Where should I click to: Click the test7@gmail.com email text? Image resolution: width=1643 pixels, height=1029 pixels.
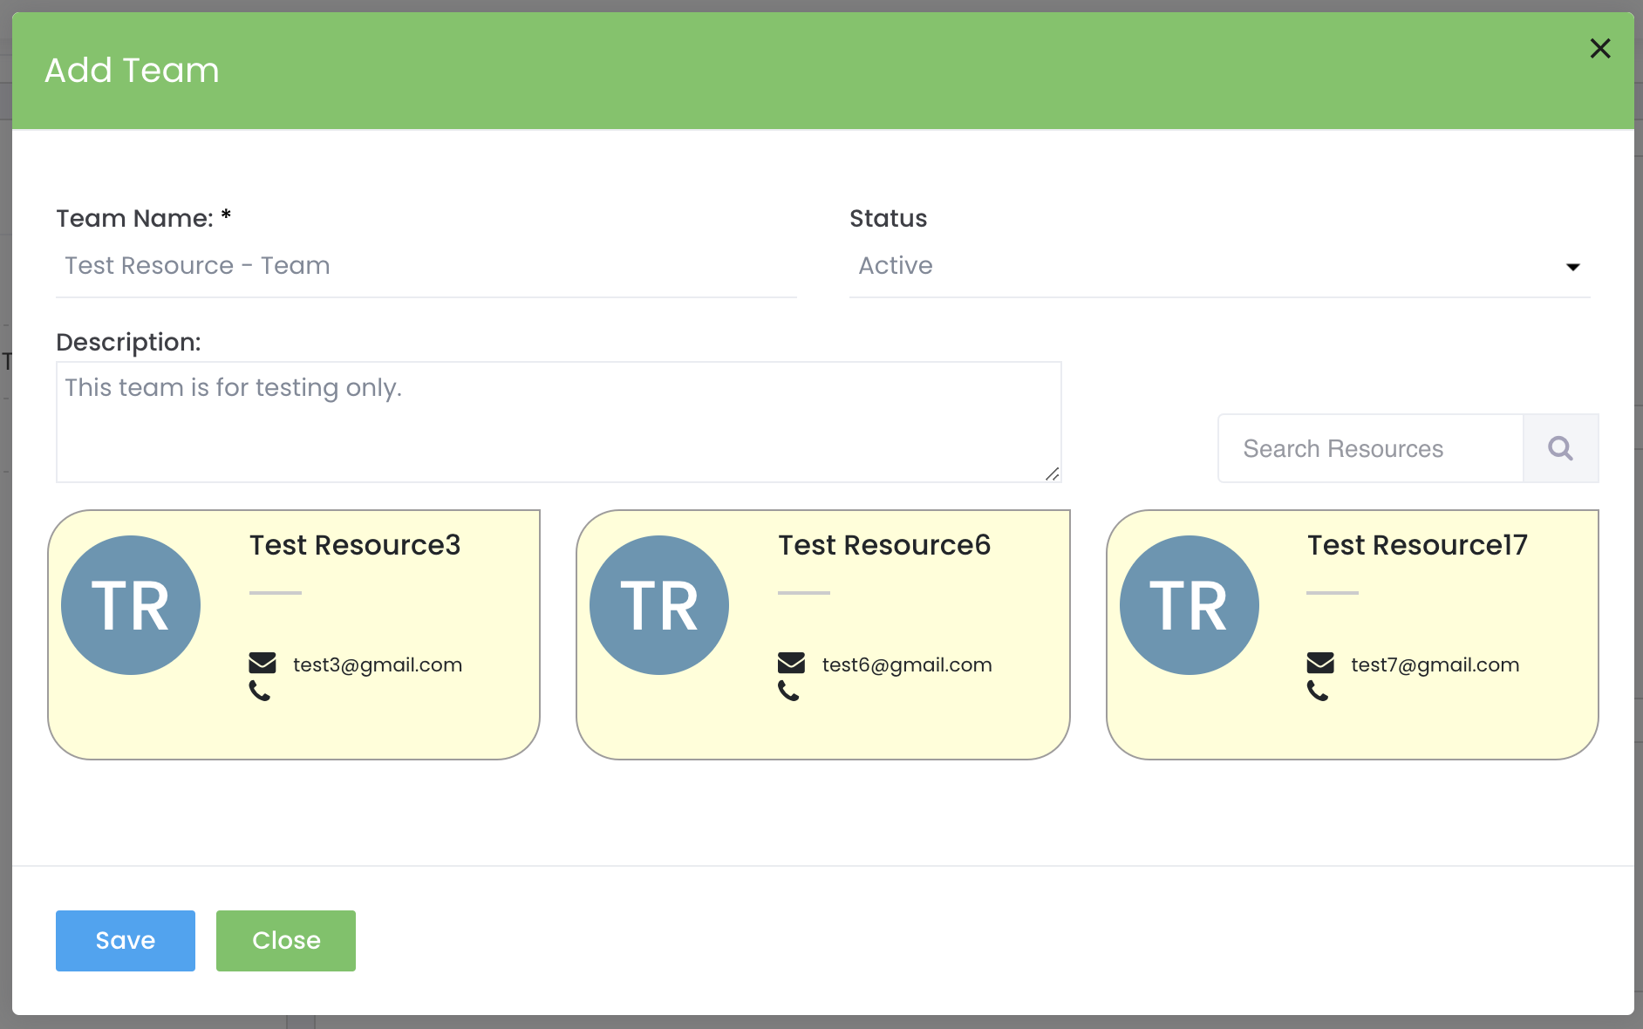(1435, 664)
